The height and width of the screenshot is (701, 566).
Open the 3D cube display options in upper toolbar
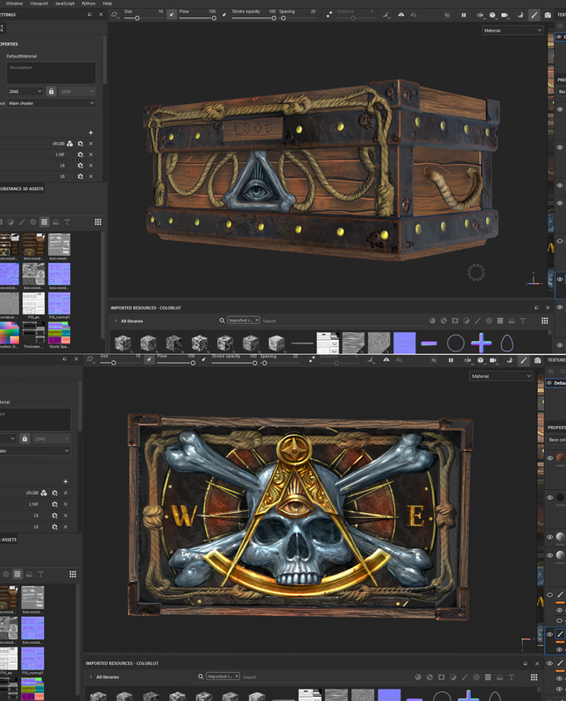tap(492, 15)
